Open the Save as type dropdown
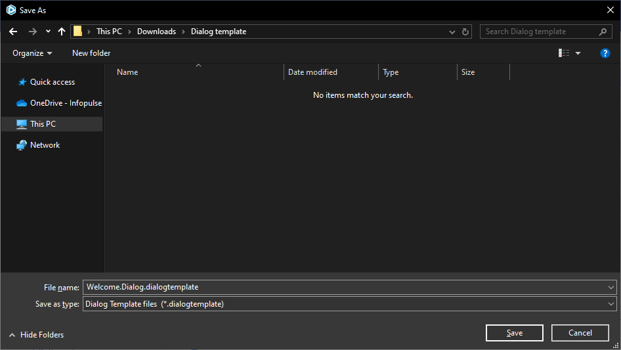This screenshot has width=621, height=350. (x=350, y=304)
